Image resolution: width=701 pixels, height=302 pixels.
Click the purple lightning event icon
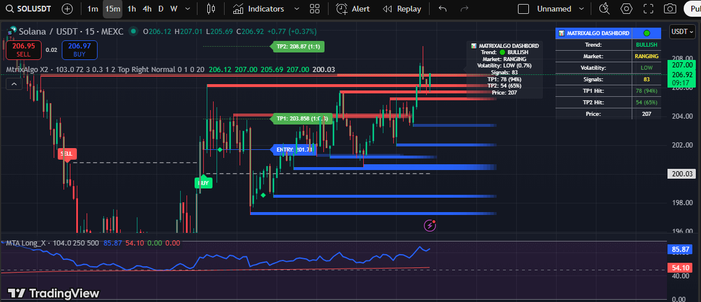click(430, 225)
